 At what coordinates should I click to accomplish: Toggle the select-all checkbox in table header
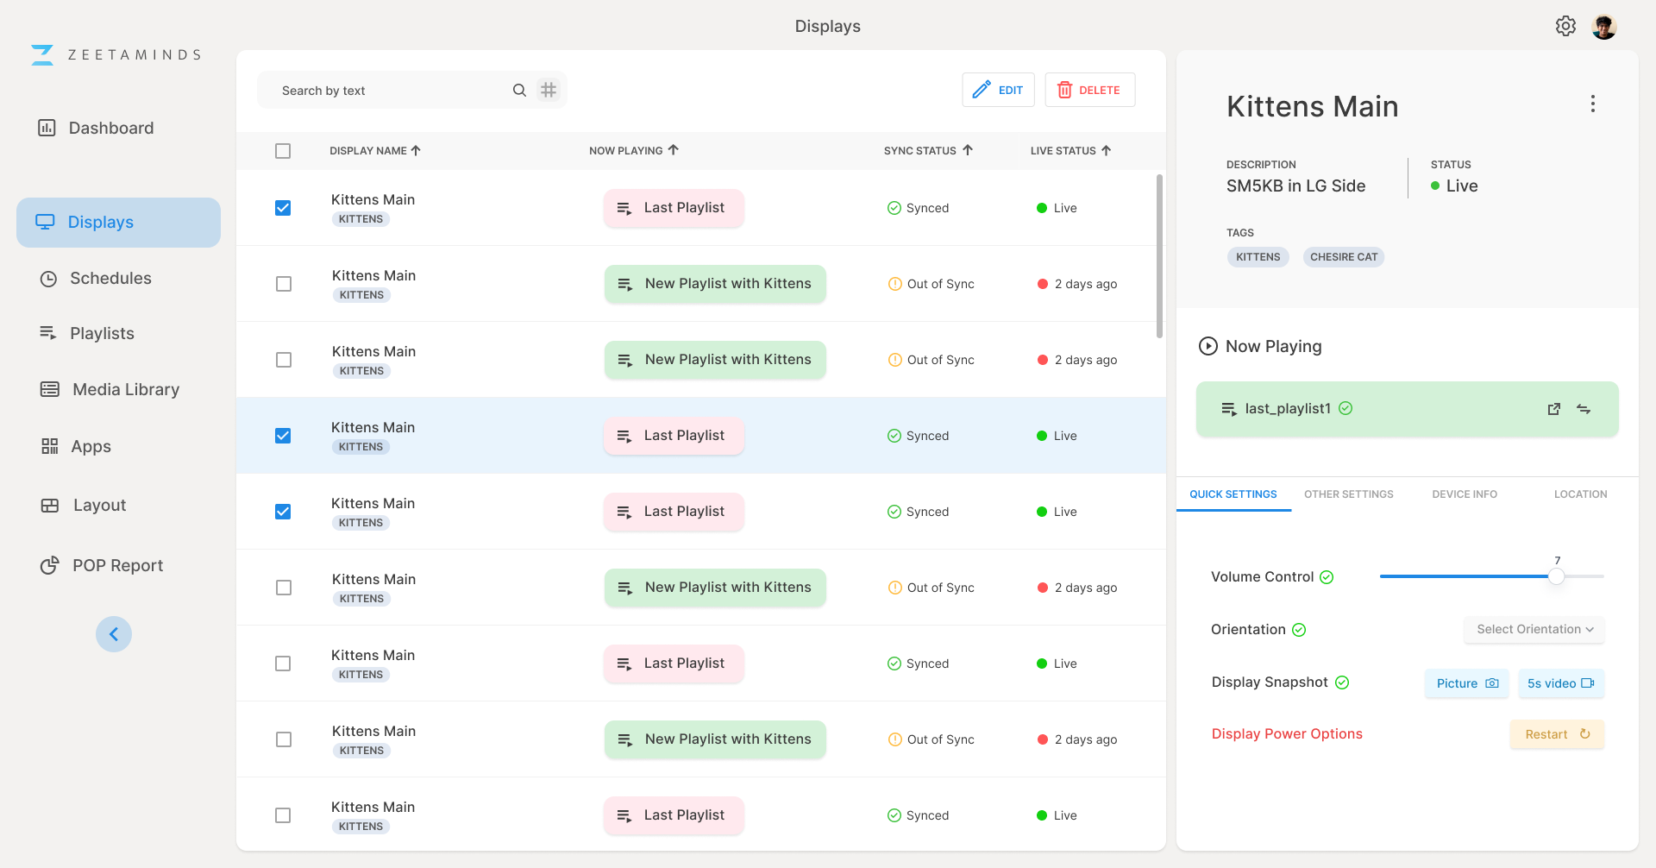click(x=283, y=151)
